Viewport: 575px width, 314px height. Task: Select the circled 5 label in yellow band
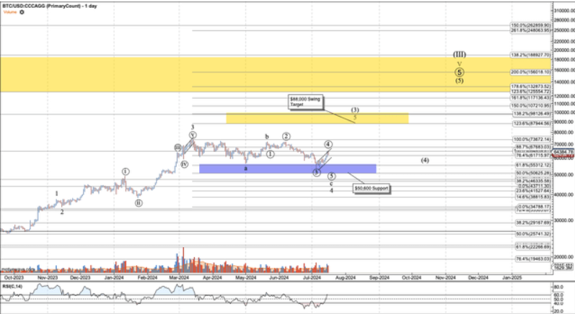(459, 71)
